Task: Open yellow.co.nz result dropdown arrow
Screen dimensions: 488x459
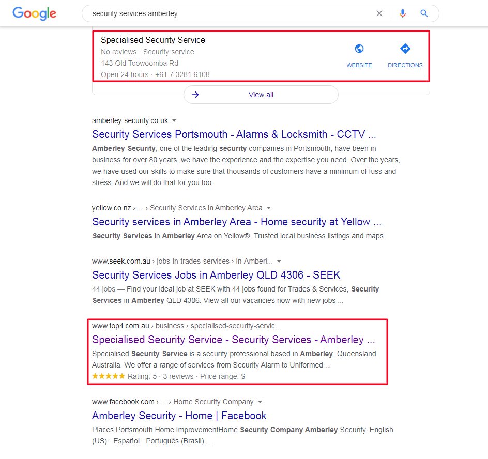Action: 268,208
